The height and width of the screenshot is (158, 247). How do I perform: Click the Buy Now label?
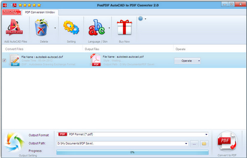point(124,42)
